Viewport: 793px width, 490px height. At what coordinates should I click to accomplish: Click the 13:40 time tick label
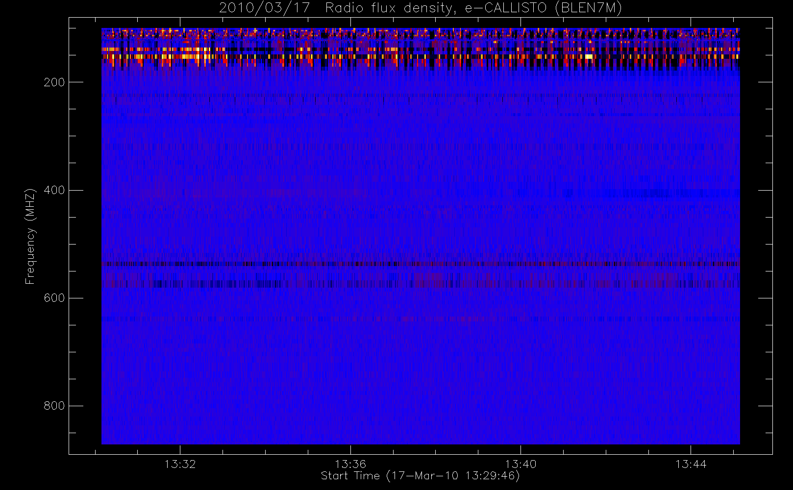(520, 464)
